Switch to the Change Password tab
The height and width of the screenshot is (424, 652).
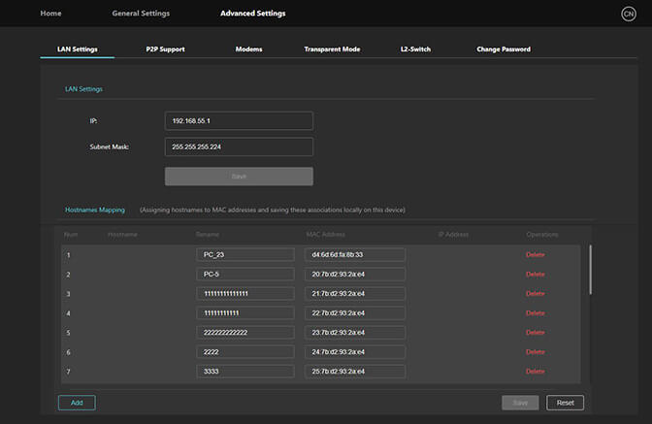(504, 49)
